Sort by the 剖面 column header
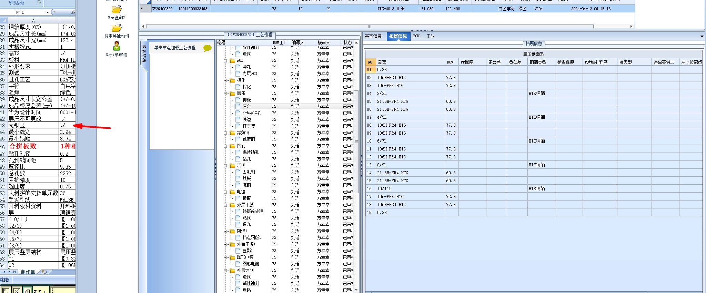 pos(410,62)
